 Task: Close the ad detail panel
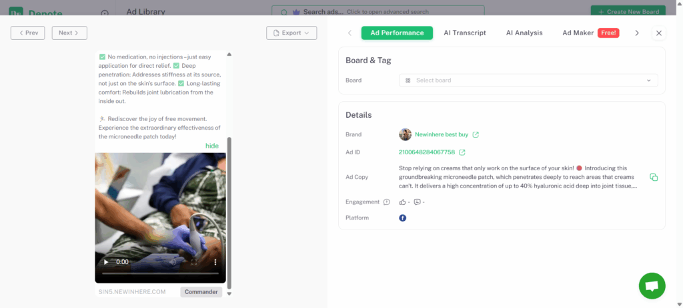pos(659,33)
